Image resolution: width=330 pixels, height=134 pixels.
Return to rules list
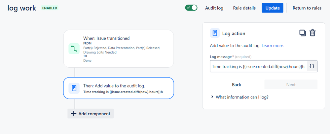(x=307, y=8)
